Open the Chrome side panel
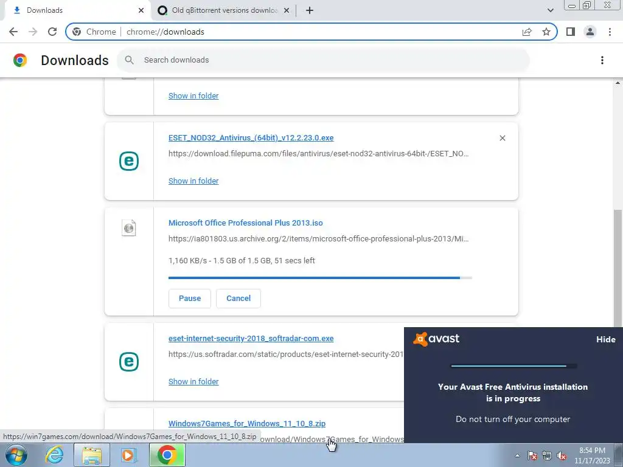This screenshot has height=467, width=623. [571, 32]
